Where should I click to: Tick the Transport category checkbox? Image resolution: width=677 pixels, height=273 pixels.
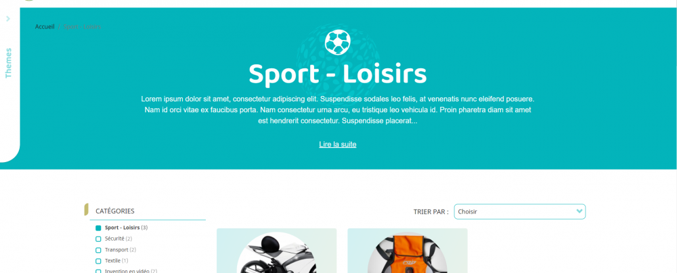[98, 250]
